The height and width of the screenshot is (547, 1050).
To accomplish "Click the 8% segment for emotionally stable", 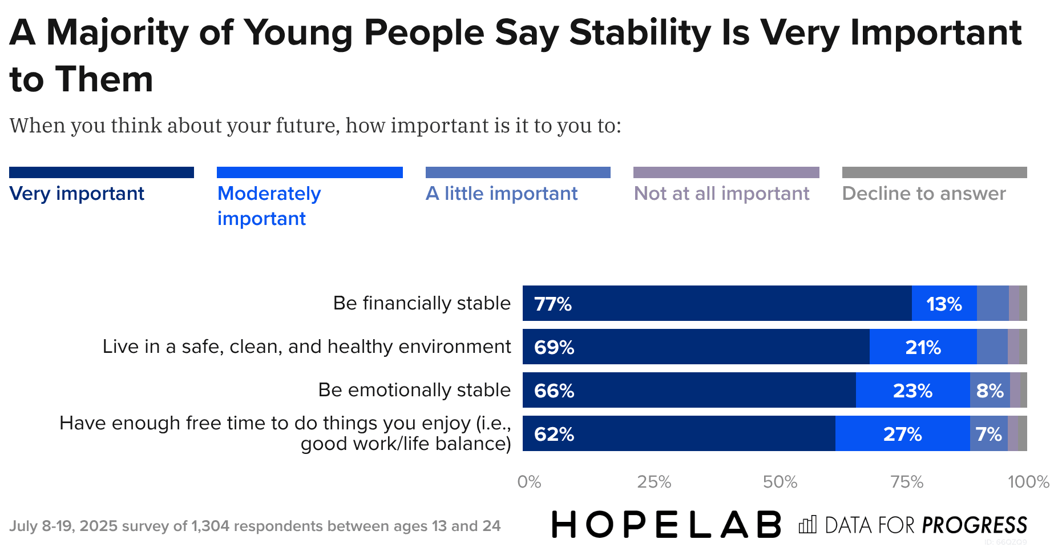I will click(x=990, y=390).
